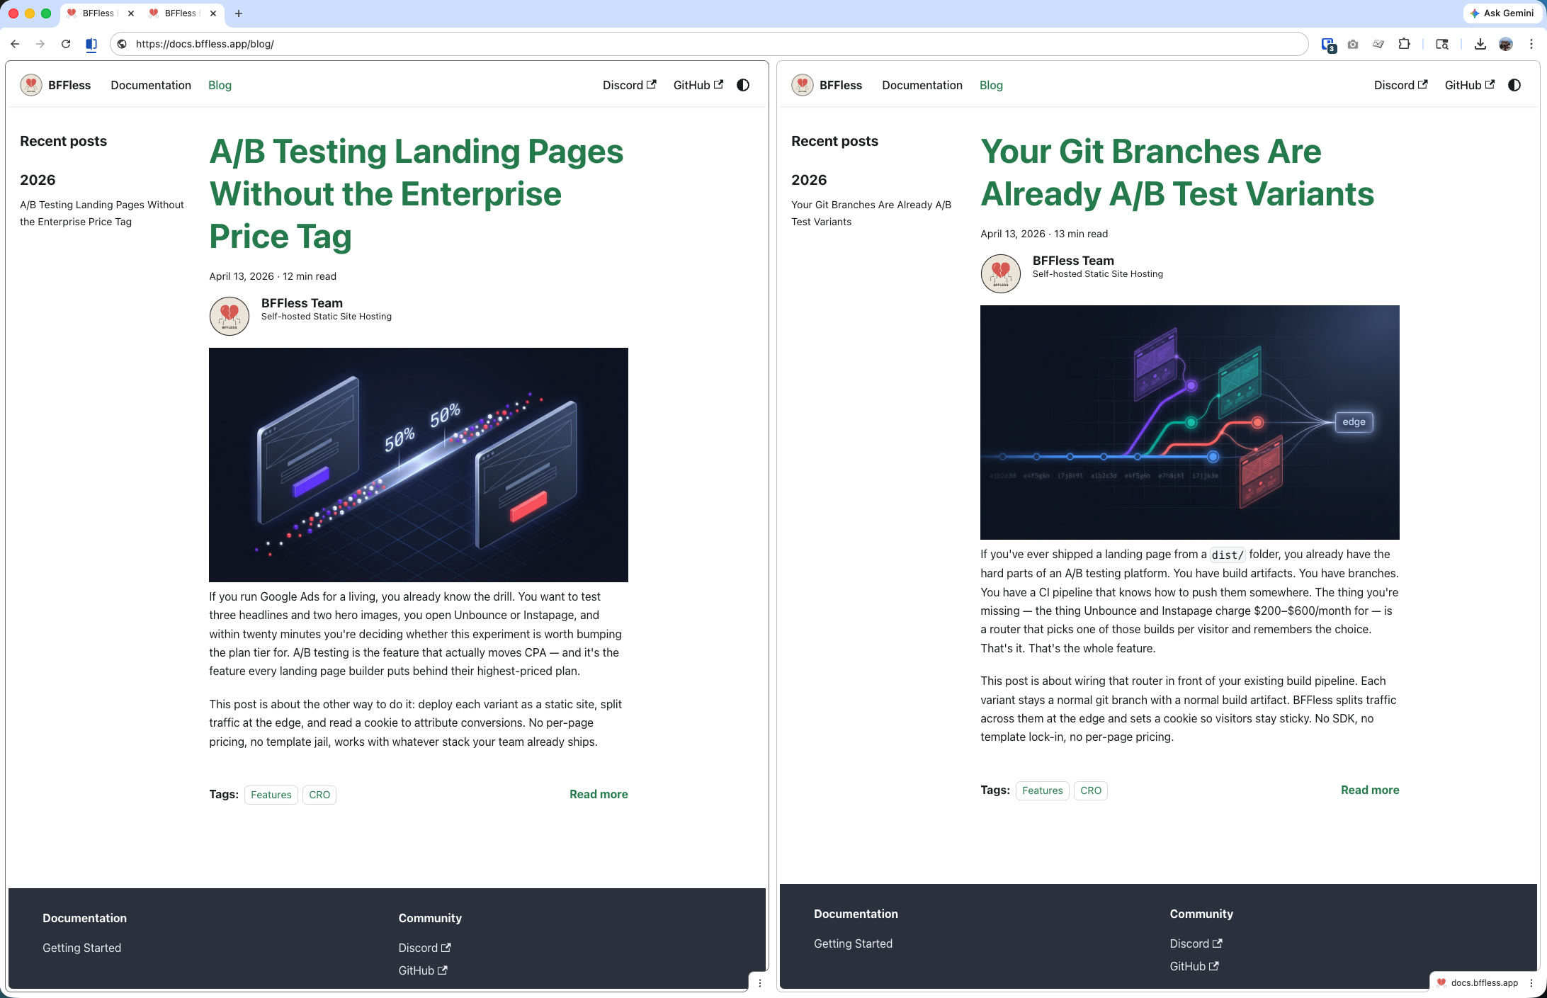Click the 50% split hero image
This screenshot has height=998, width=1547.
[x=418, y=465]
